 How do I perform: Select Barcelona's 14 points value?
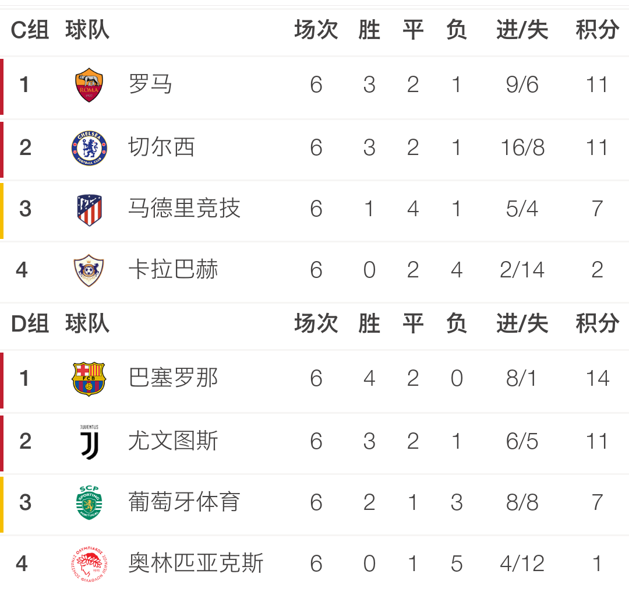click(x=598, y=378)
